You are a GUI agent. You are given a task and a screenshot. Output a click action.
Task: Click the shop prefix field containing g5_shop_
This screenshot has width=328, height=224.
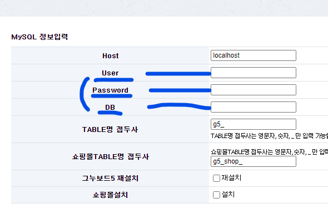tap(254, 161)
